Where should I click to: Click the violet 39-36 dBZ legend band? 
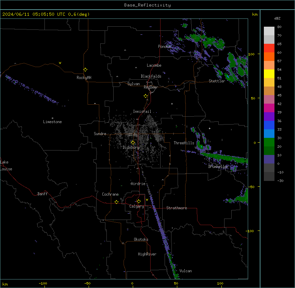coord(269,117)
